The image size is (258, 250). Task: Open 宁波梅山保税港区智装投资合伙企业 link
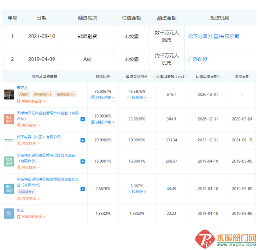click(x=46, y=158)
